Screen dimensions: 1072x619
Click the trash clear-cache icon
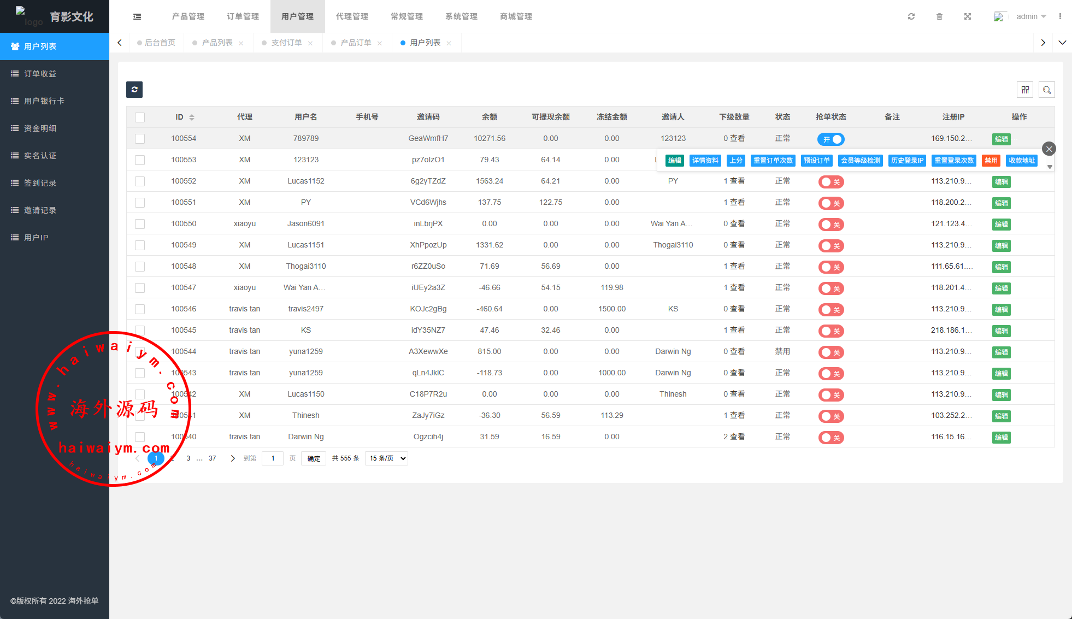click(939, 16)
